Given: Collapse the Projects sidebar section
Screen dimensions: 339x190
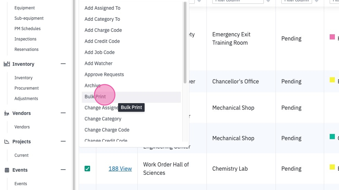Looking at the screenshot, I should tap(63, 141).
